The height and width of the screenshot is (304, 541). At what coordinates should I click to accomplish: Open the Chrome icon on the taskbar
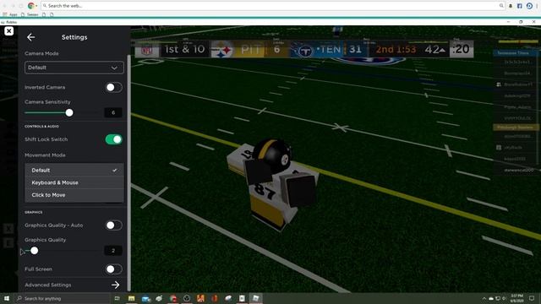point(173,298)
